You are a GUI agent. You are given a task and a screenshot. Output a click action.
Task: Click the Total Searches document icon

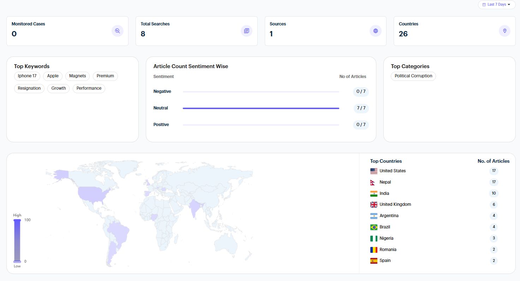(246, 31)
